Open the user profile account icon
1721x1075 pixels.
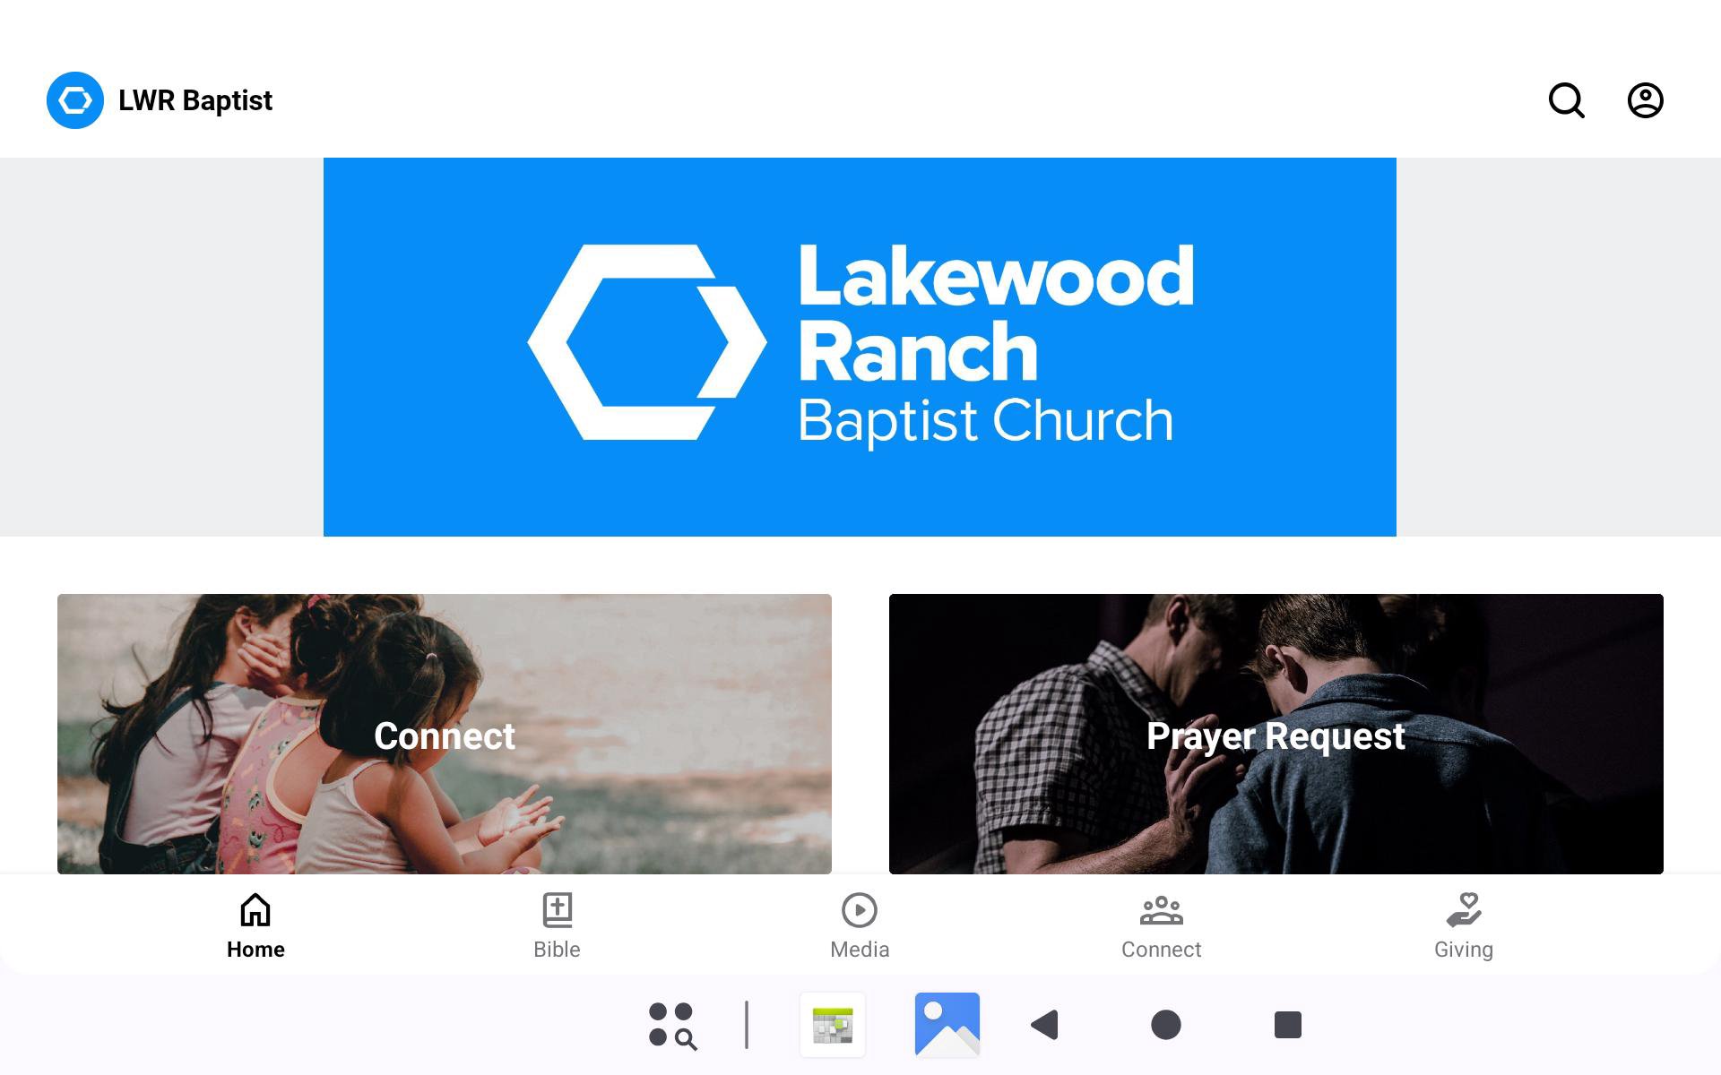point(1645,100)
